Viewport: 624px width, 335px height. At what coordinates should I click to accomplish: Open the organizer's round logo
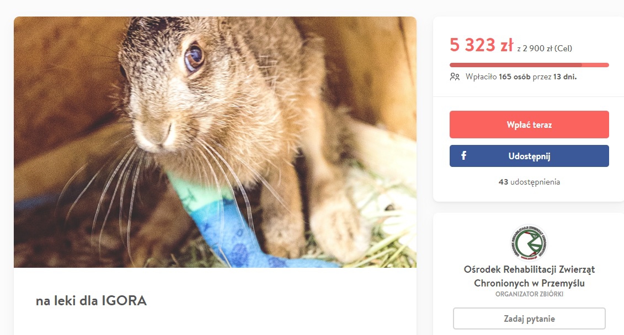click(529, 243)
